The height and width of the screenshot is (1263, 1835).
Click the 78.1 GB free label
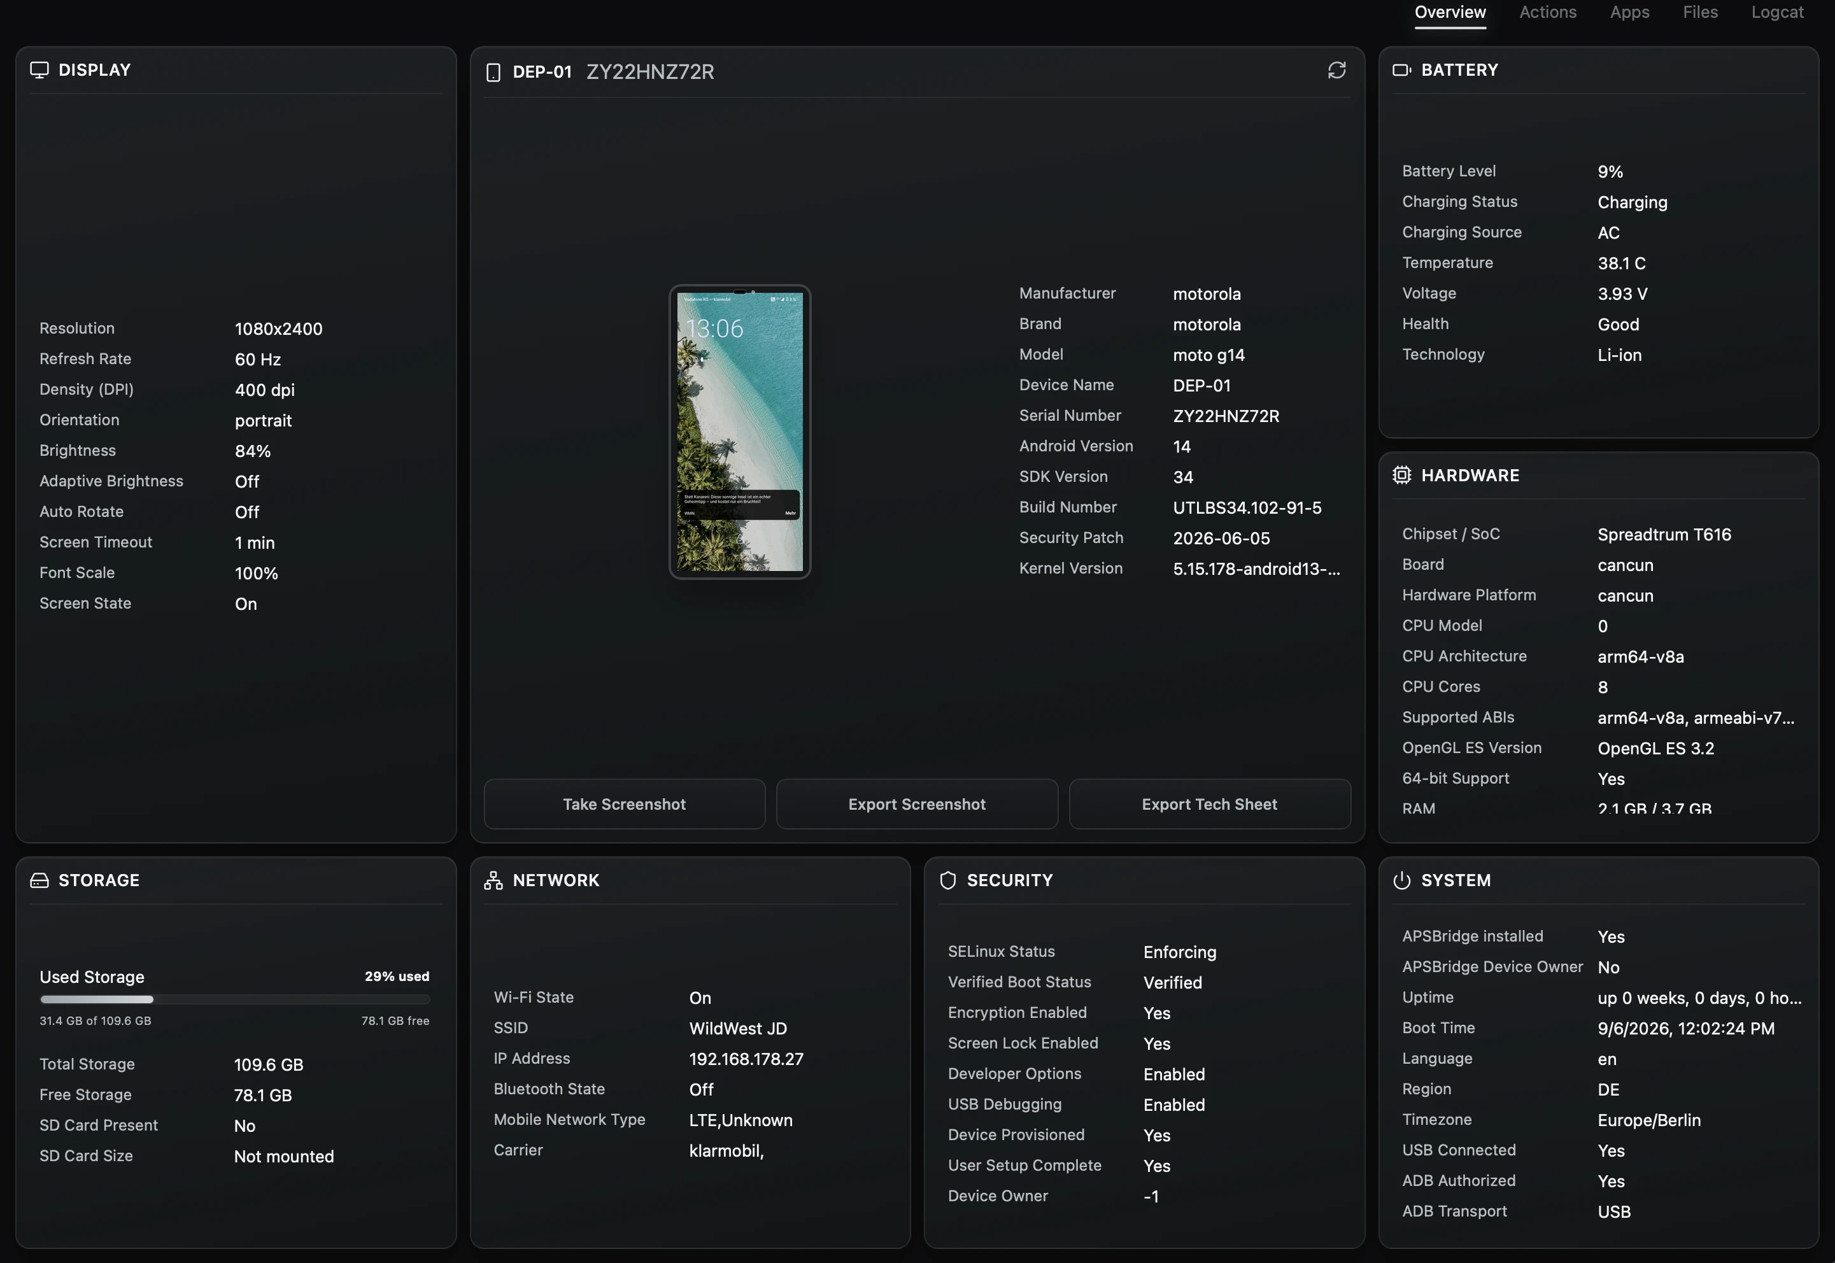395,1021
